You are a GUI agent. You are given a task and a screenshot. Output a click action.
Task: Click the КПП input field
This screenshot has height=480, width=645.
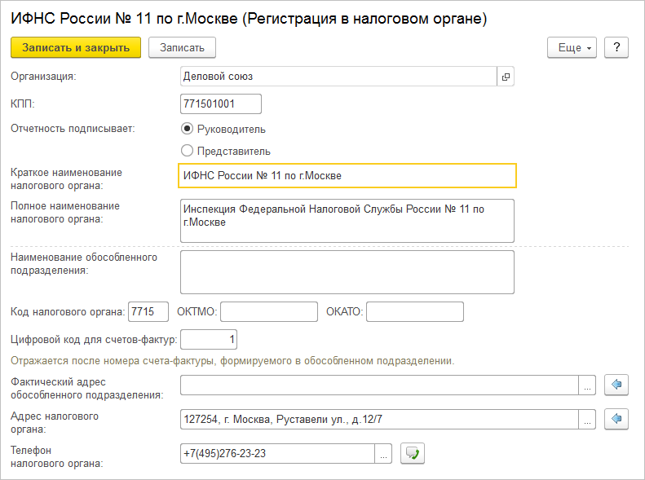point(220,103)
